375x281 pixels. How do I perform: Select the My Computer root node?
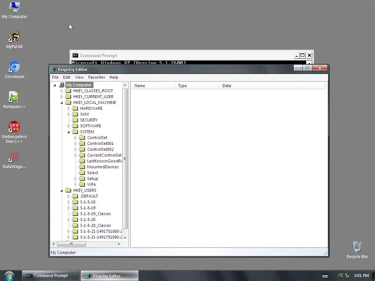(79, 85)
